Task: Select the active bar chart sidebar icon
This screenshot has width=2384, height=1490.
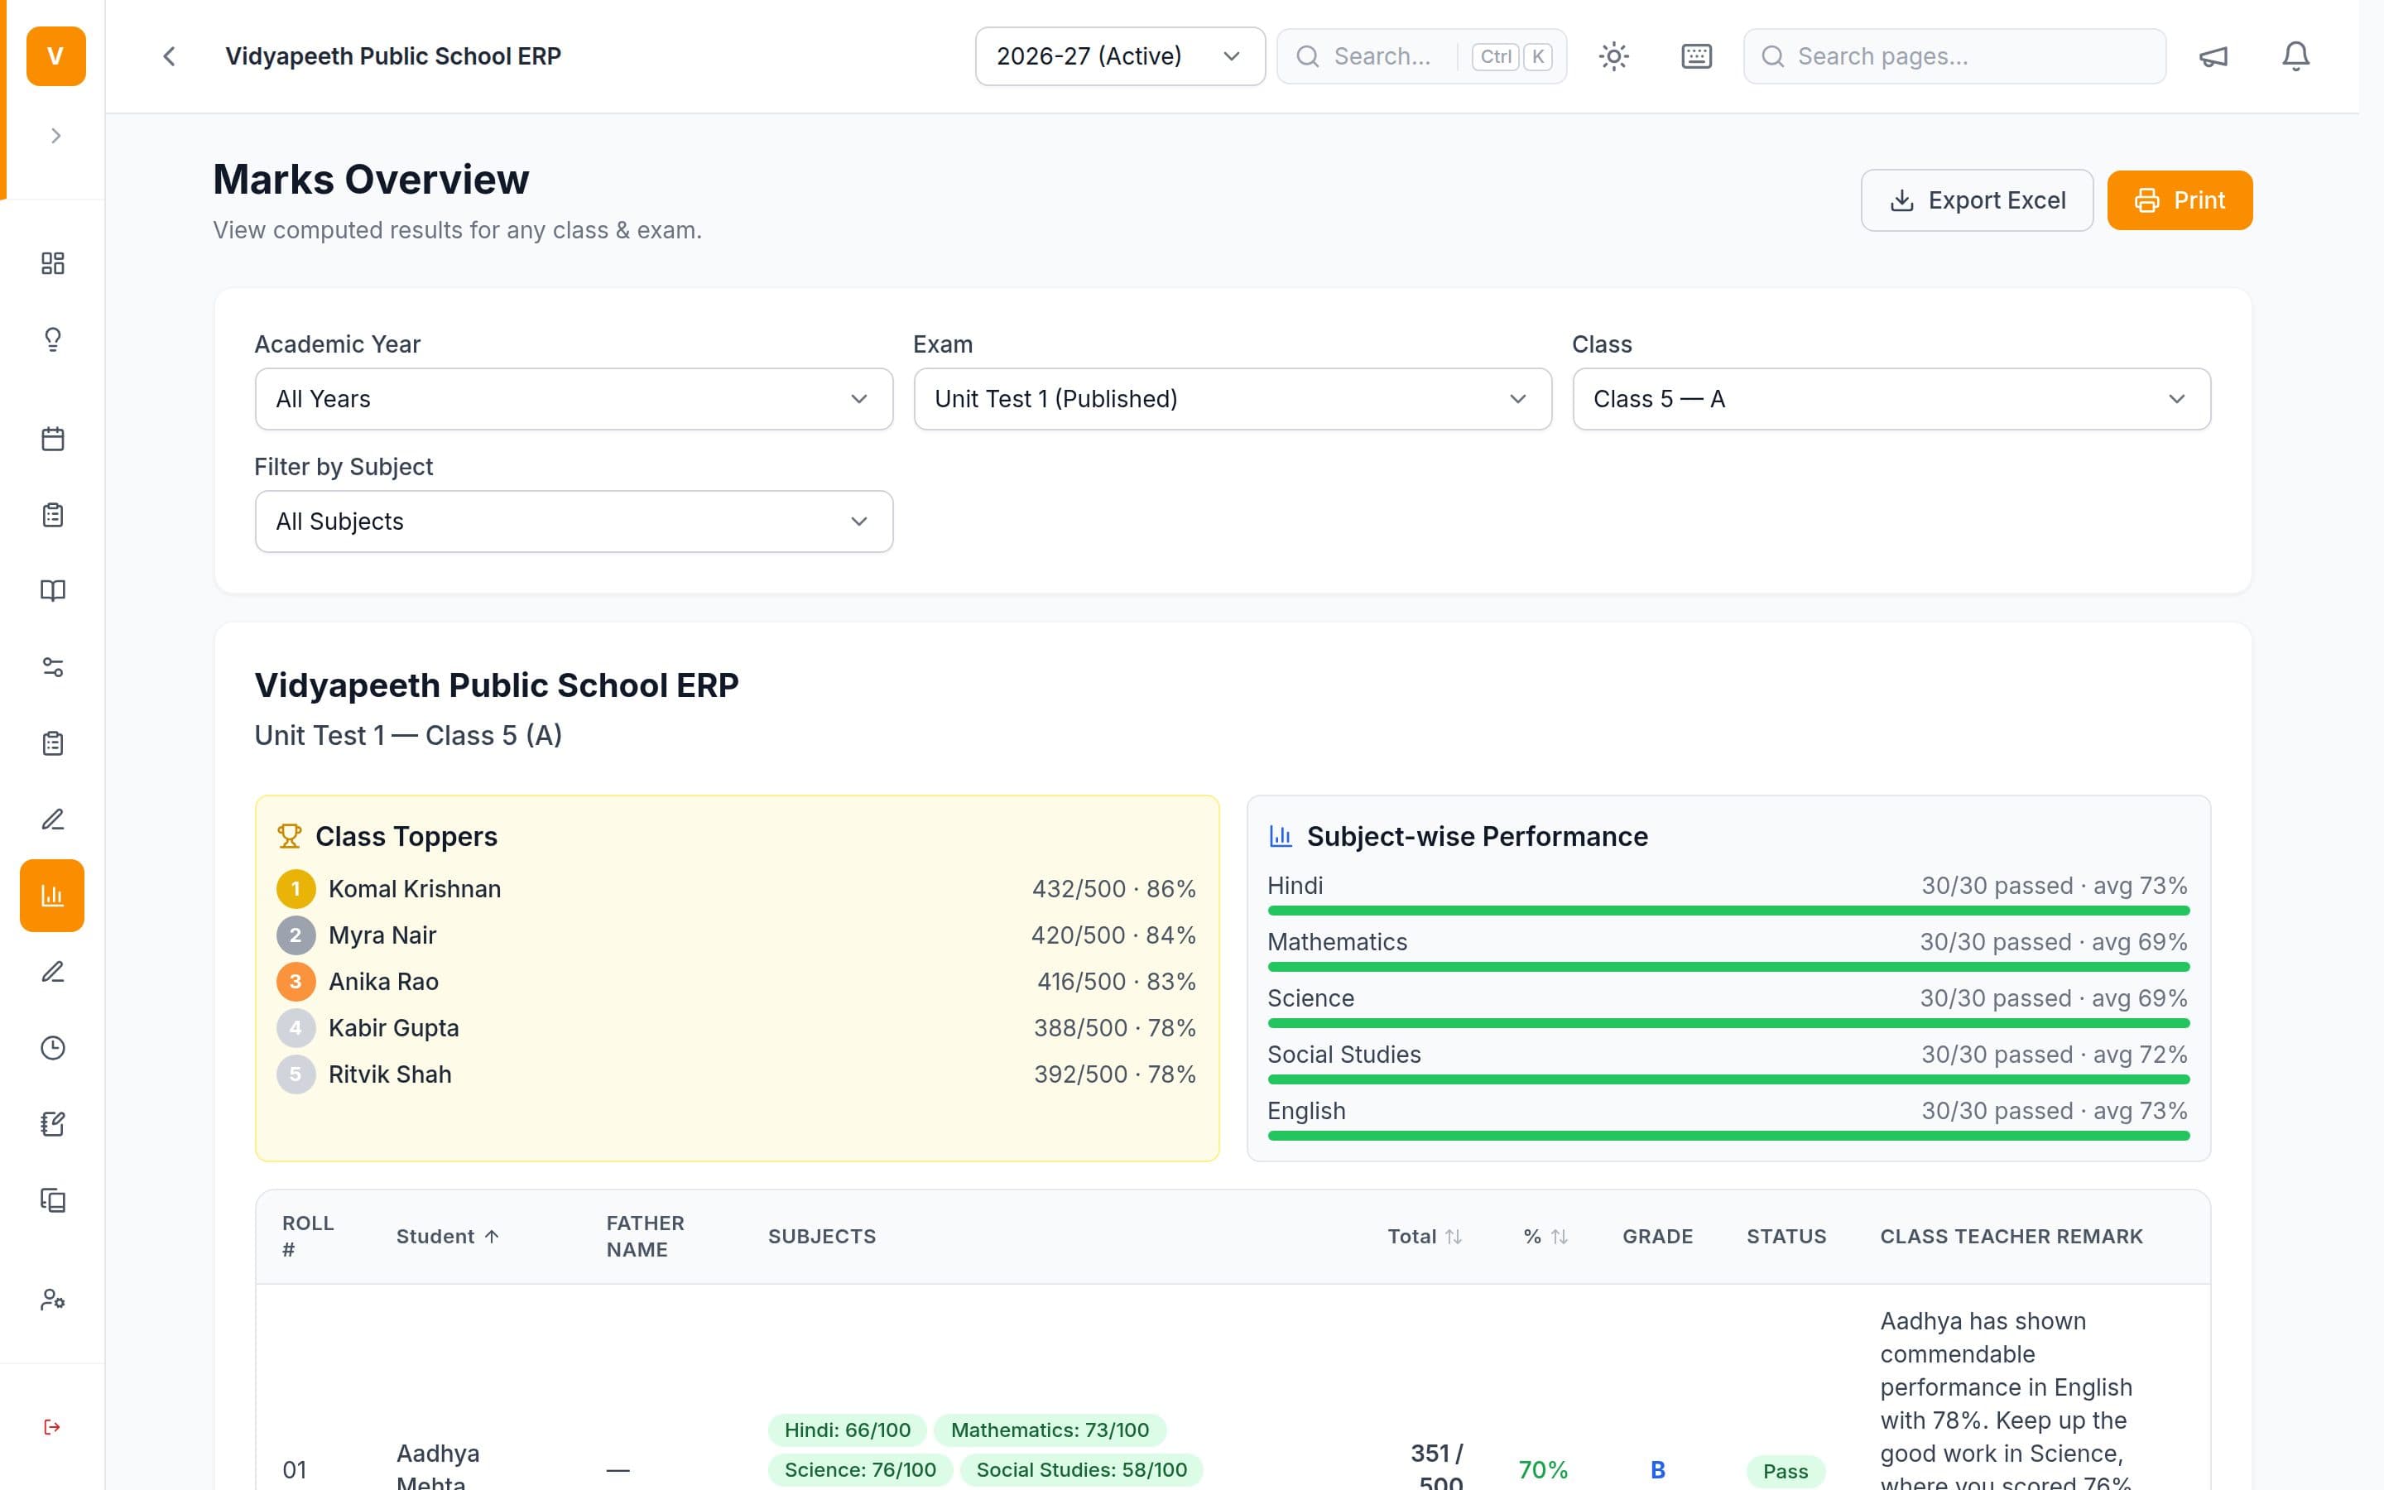Action: (x=52, y=895)
